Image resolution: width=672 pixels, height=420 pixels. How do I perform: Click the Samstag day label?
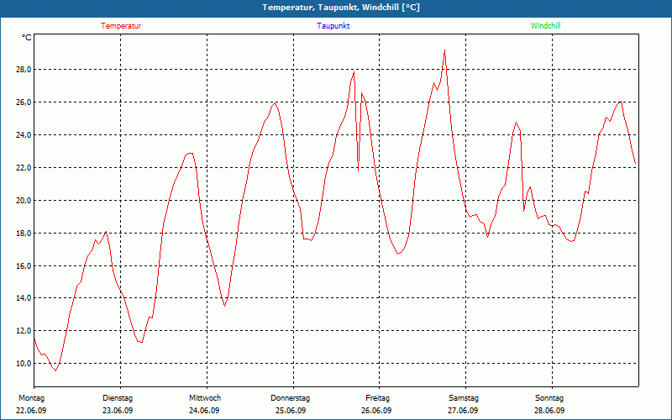464,398
